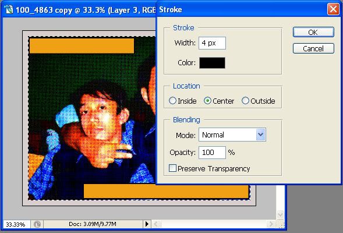This screenshot has width=343, height=233.
Task: Cancel the Stroke dialog
Action: 313,48
